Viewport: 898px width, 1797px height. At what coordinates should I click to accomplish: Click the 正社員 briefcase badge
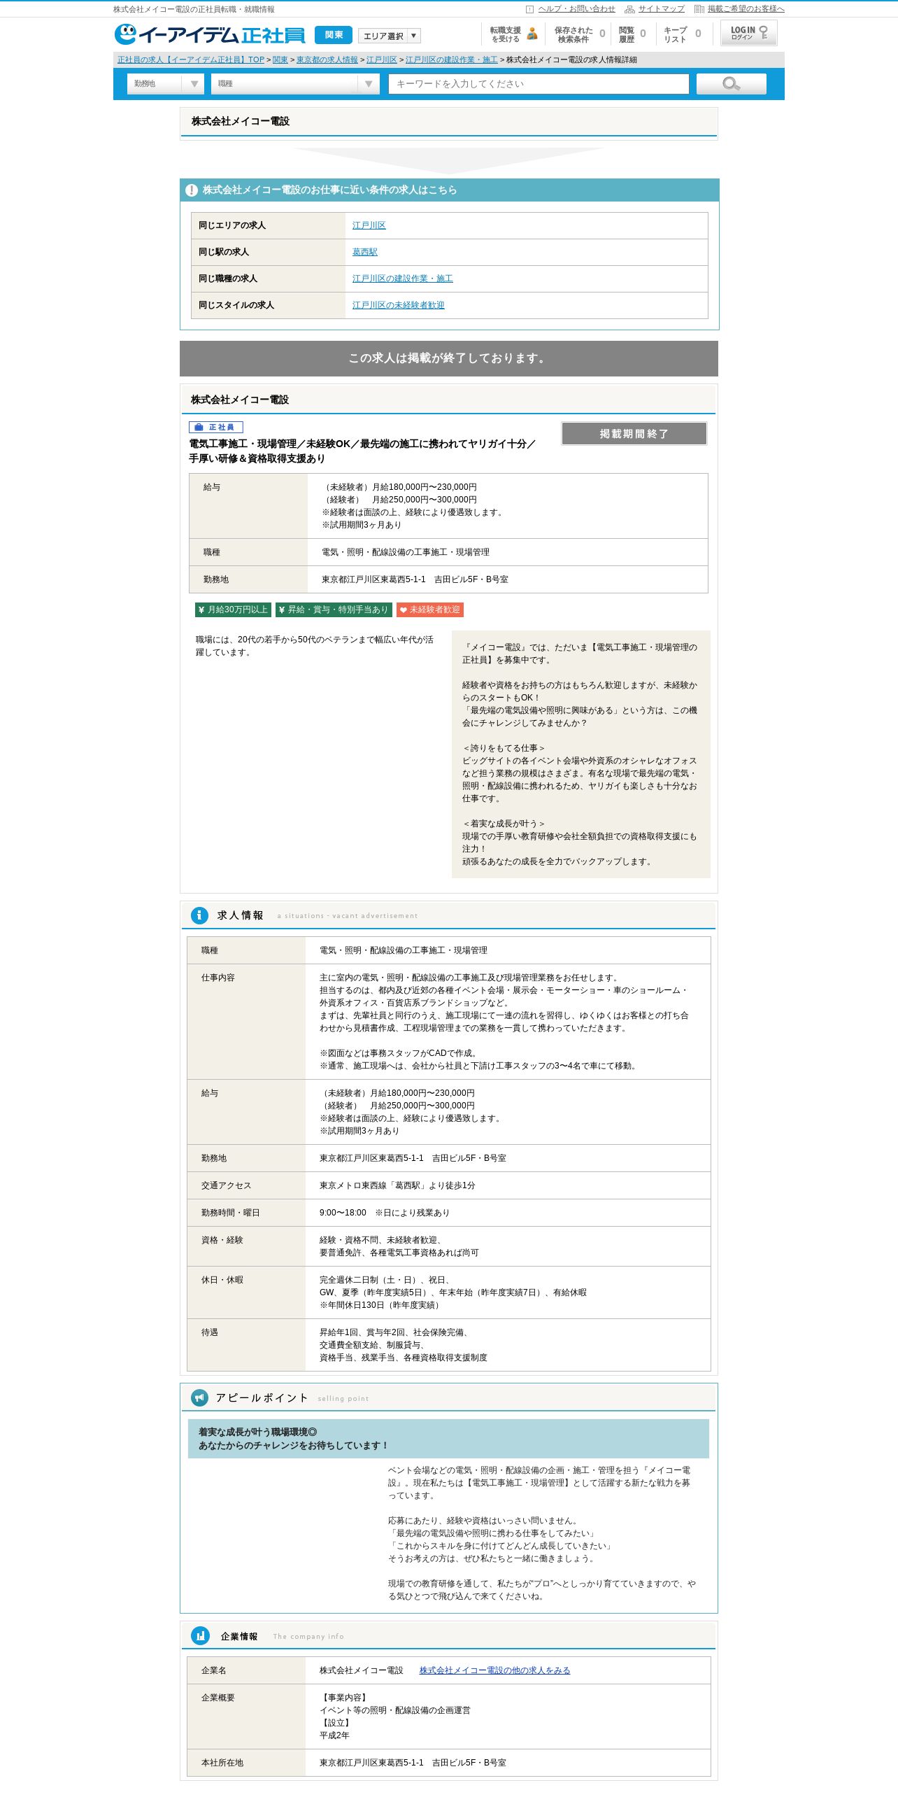coord(216,427)
